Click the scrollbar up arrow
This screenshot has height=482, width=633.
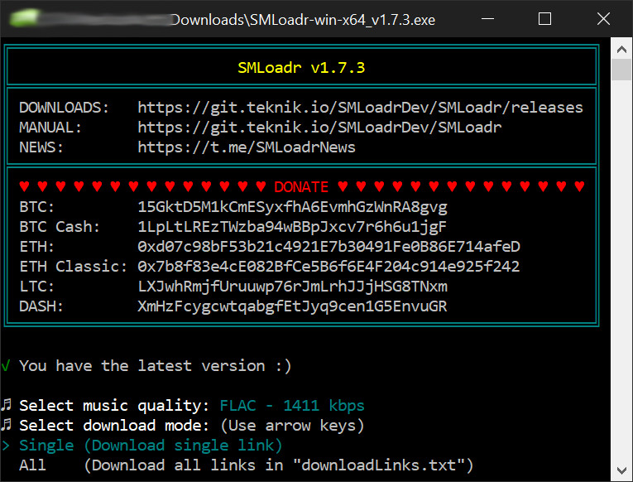[621, 50]
